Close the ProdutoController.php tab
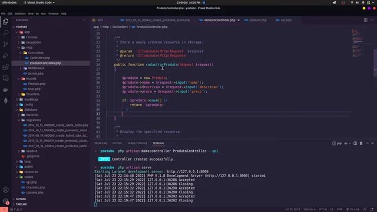Screen dimensions: 377x212 pos(239,20)
